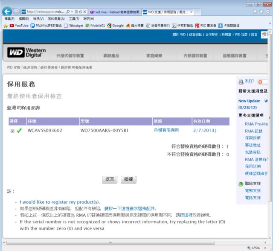
Task: Open the 家庭娛樂 navigation menu
Action: click(154, 56)
